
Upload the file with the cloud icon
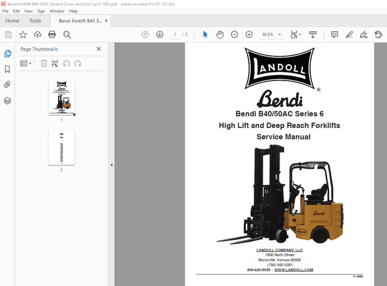point(37,34)
